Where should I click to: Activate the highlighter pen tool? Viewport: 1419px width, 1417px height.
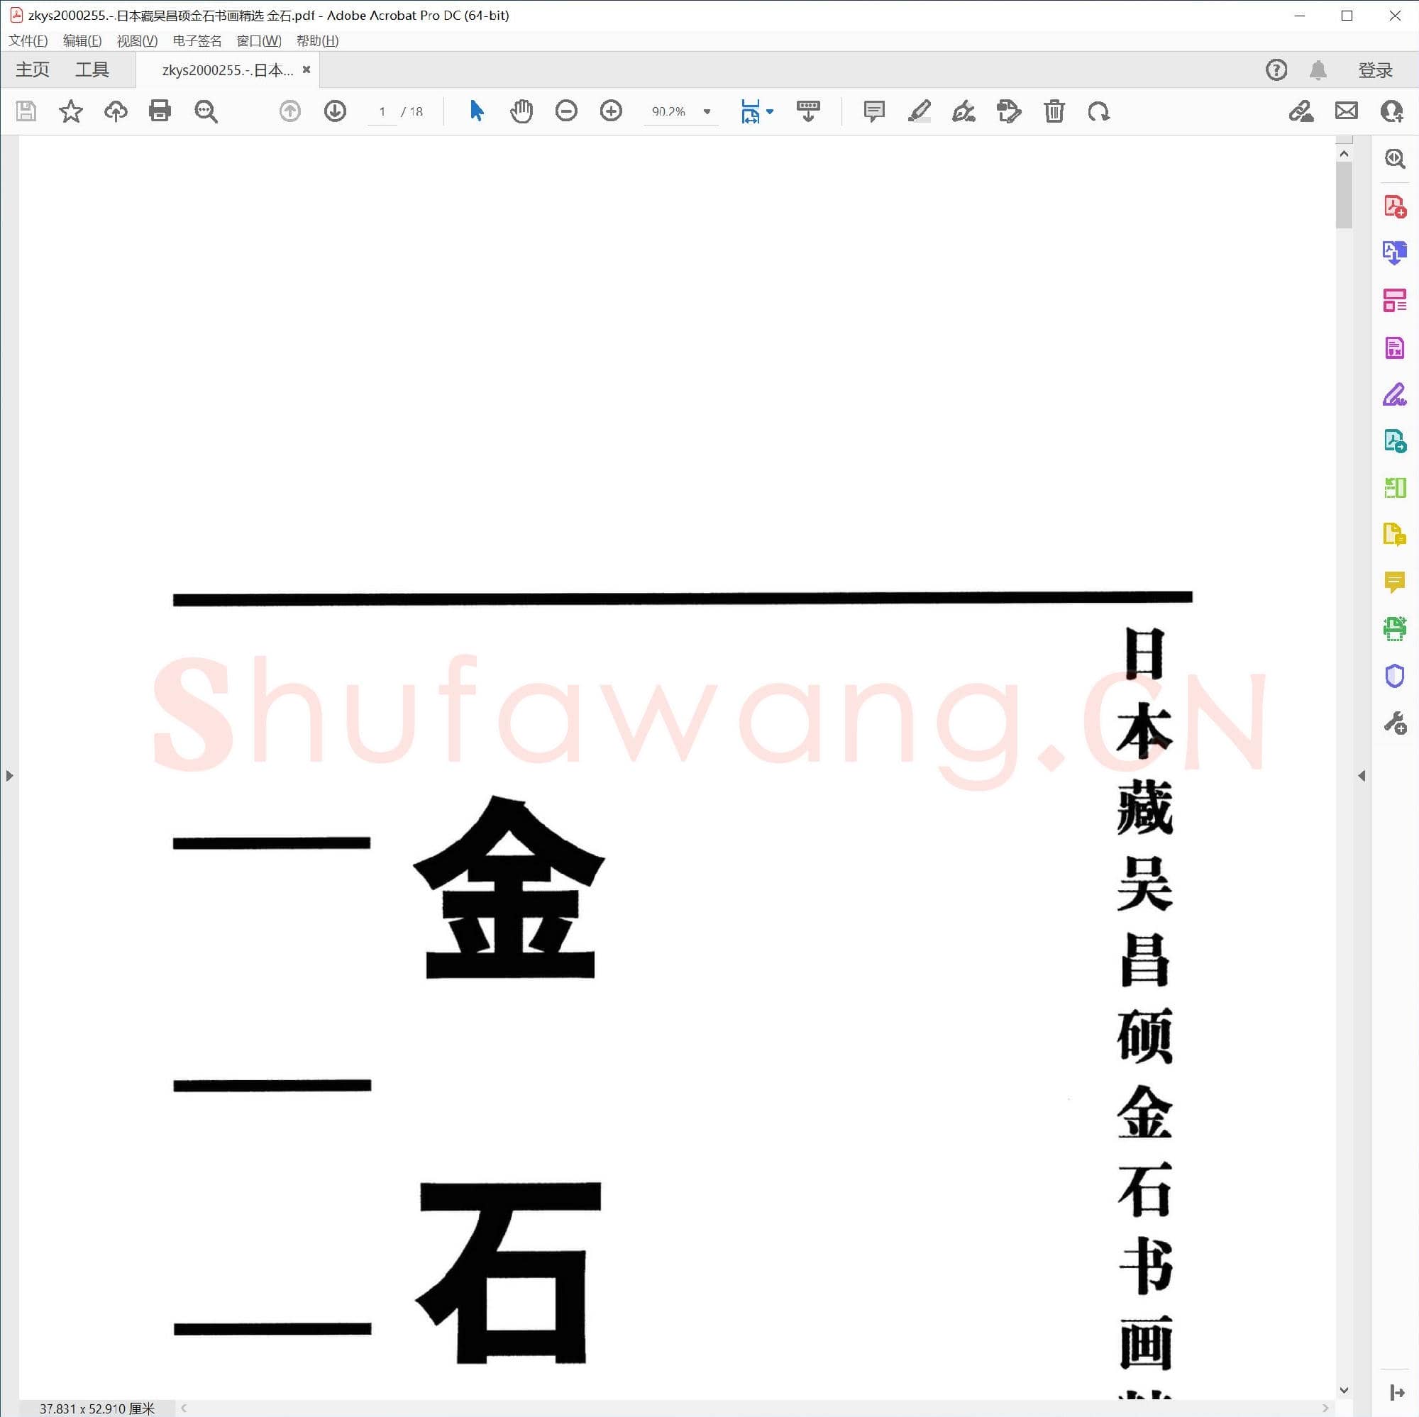920,111
